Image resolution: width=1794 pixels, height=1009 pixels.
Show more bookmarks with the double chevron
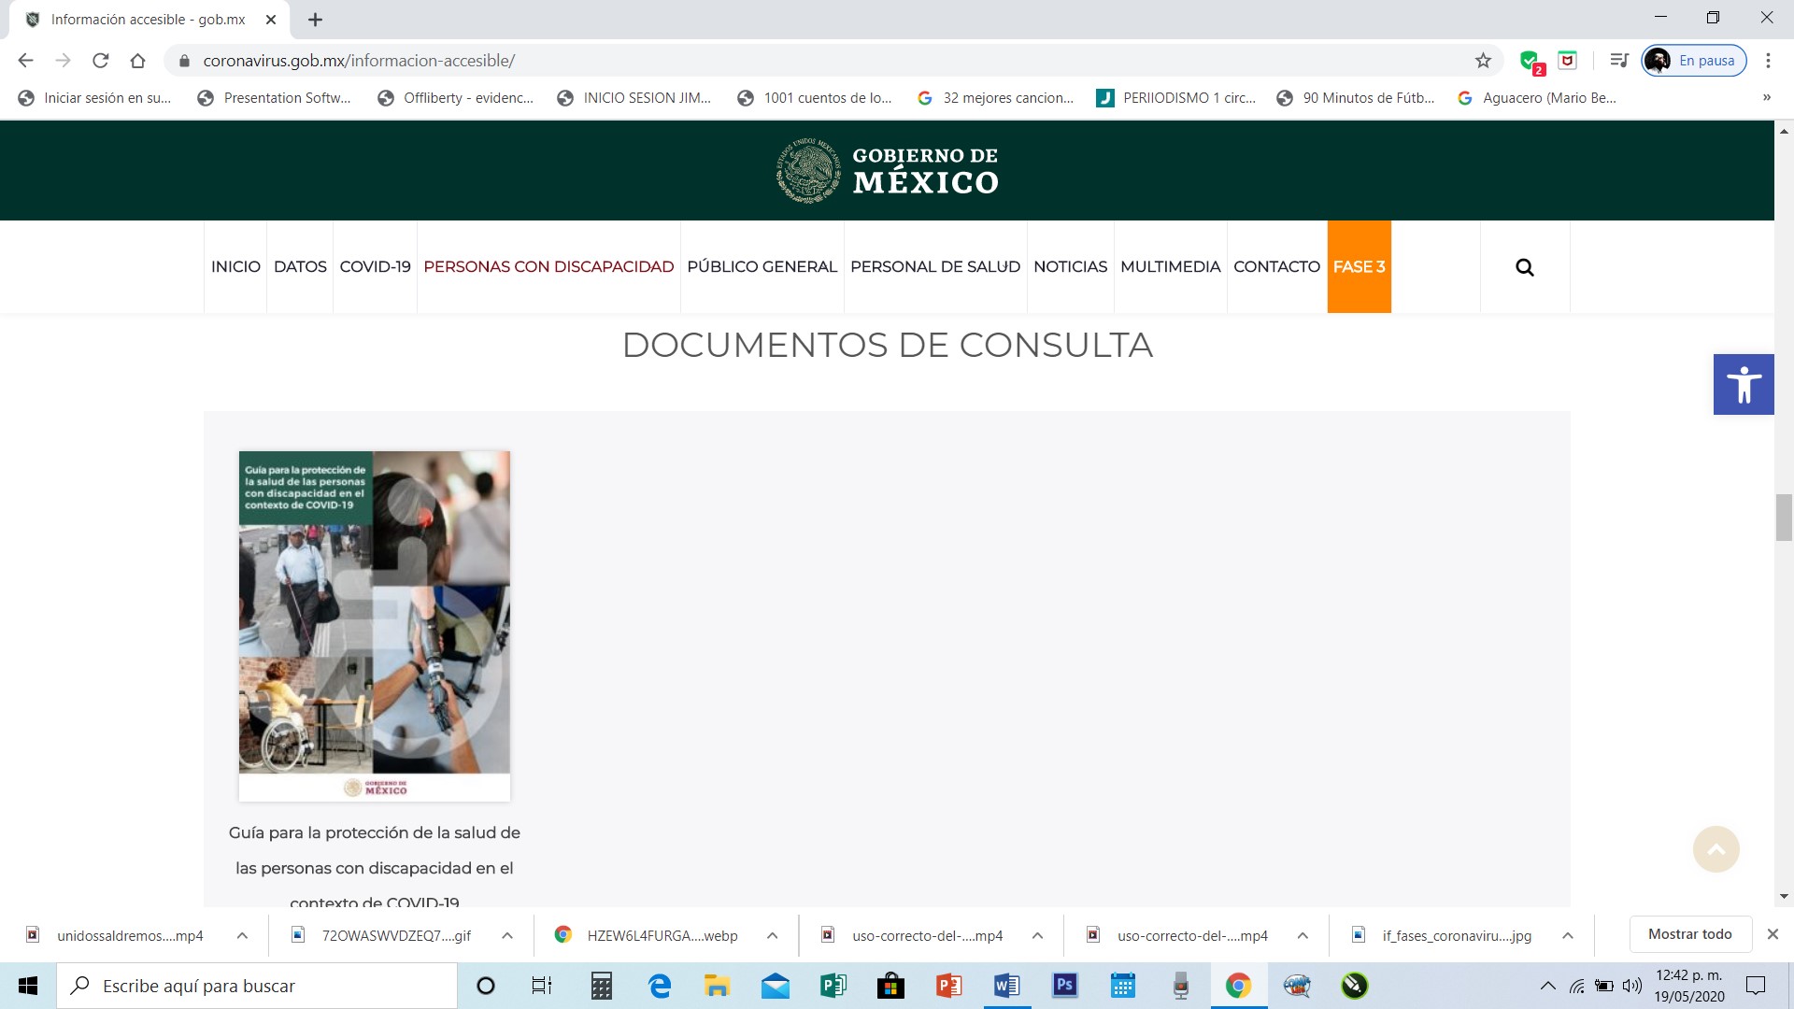(x=1766, y=98)
